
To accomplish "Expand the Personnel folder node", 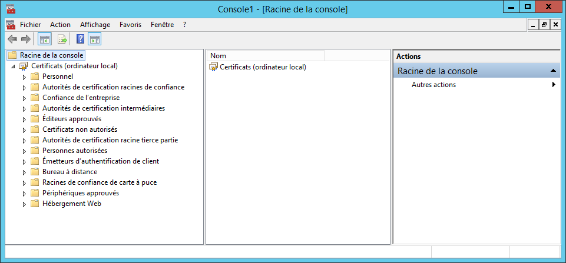I will pos(24,76).
